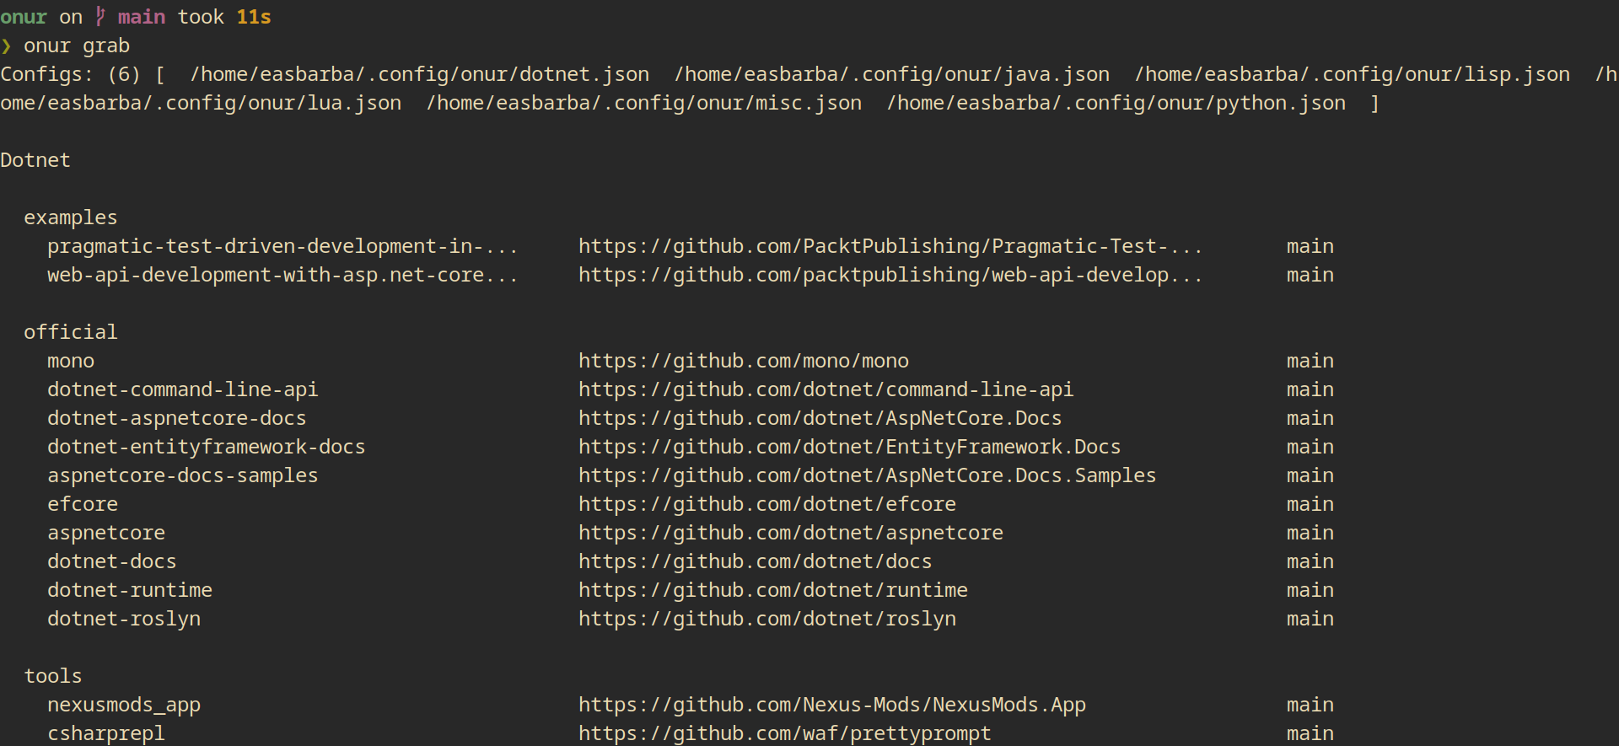The image size is (1619, 746).
Task: Open the dotnet/runtime URL
Action: coord(773,590)
